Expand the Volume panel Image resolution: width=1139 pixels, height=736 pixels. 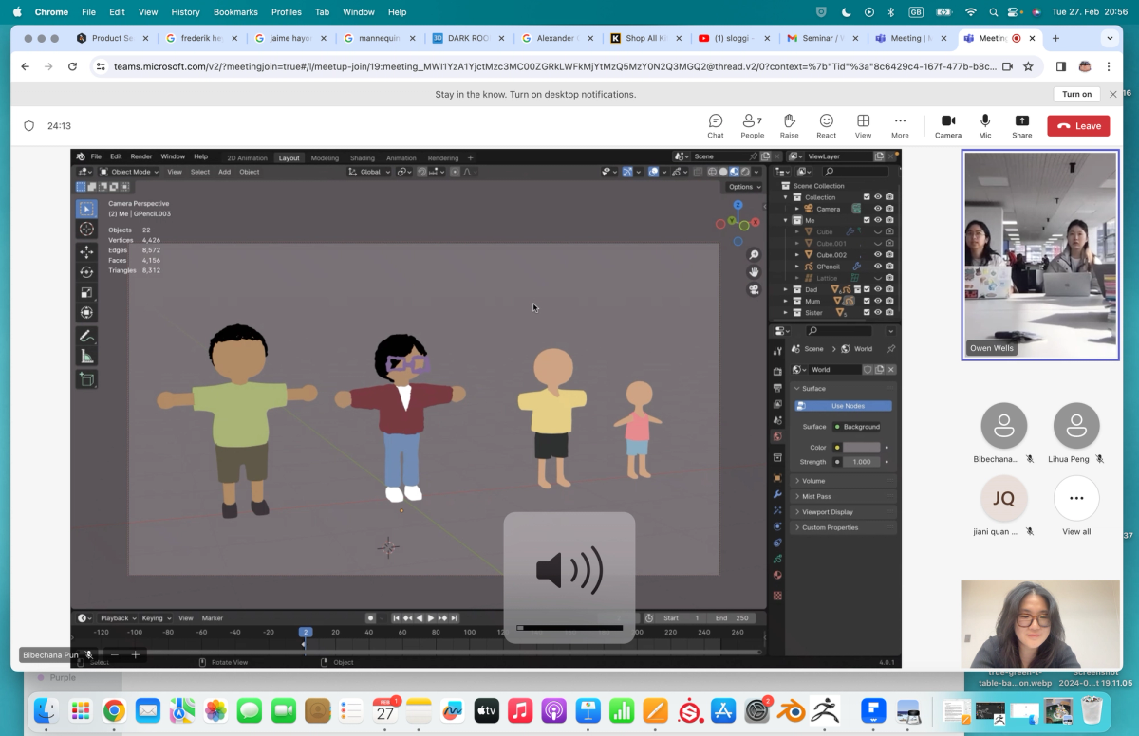pyautogui.click(x=843, y=481)
